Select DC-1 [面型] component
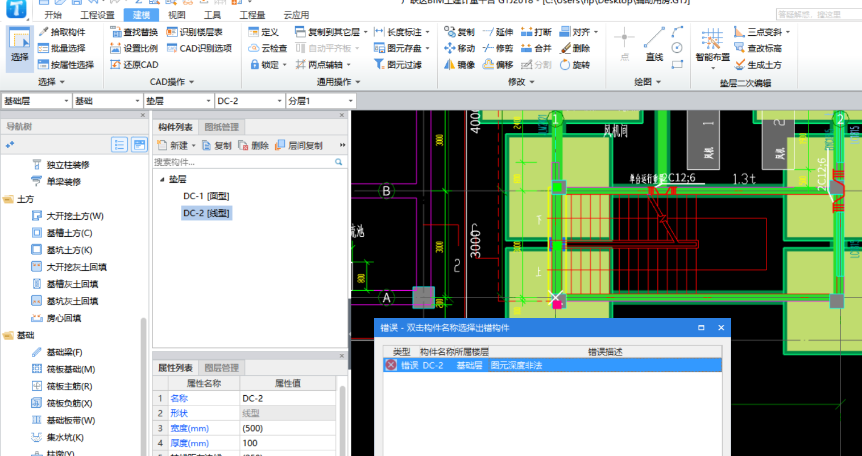The height and width of the screenshot is (456, 862). pyautogui.click(x=206, y=196)
